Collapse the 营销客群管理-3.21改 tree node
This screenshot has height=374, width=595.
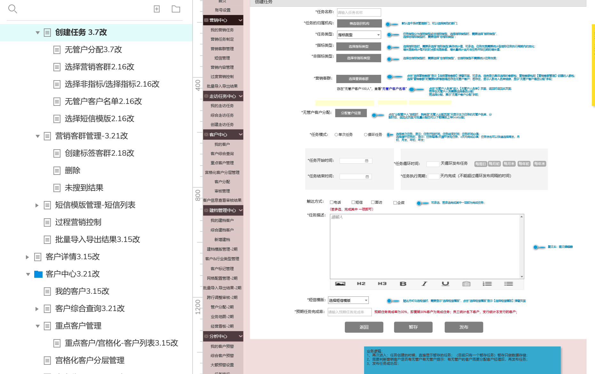point(37,136)
